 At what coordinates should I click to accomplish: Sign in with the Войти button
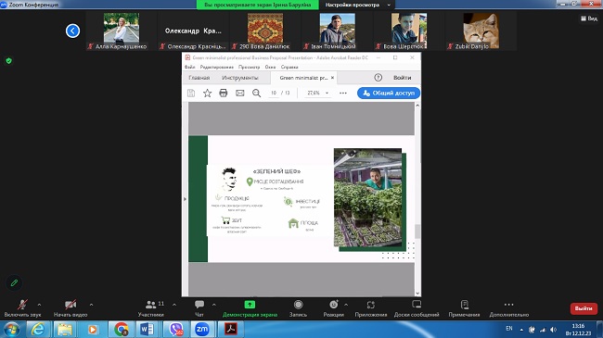(402, 78)
